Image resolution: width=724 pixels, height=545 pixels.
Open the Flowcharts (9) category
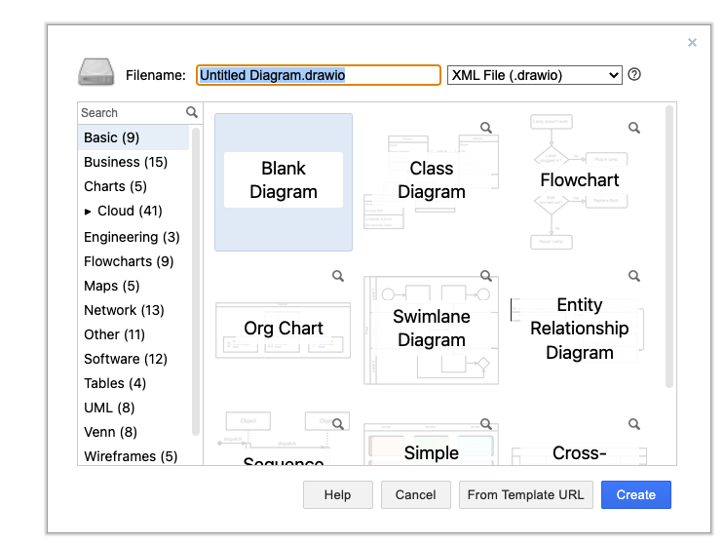(x=129, y=261)
